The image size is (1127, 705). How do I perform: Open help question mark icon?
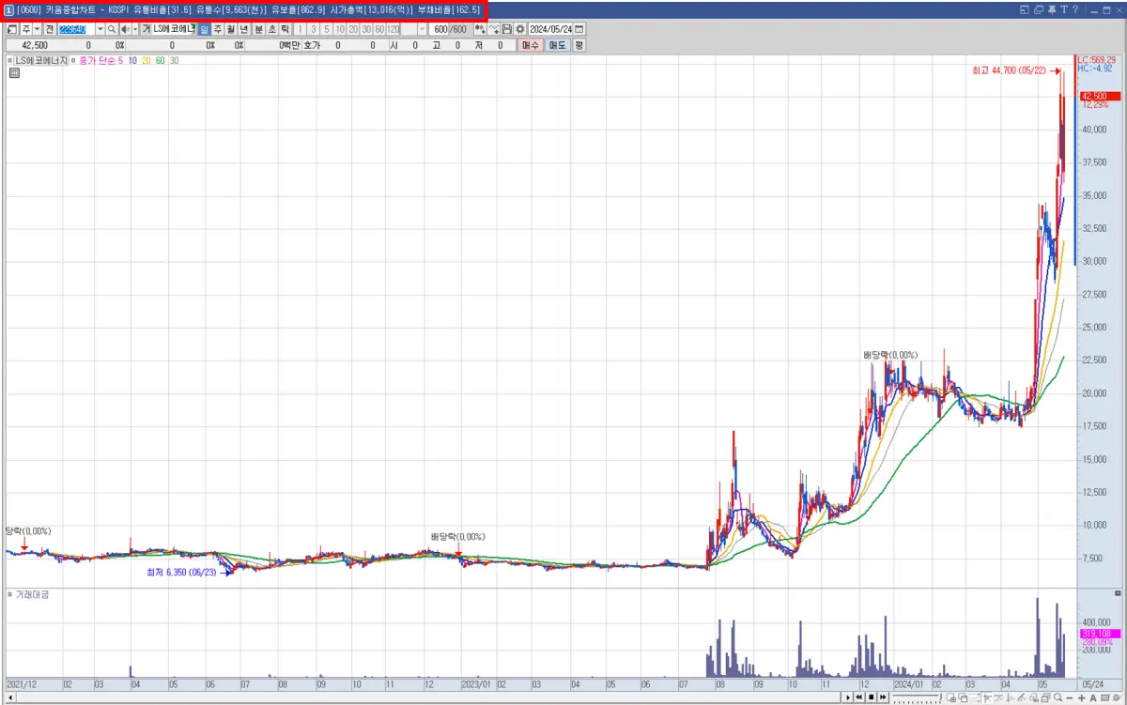pyautogui.click(x=1075, y=9)
